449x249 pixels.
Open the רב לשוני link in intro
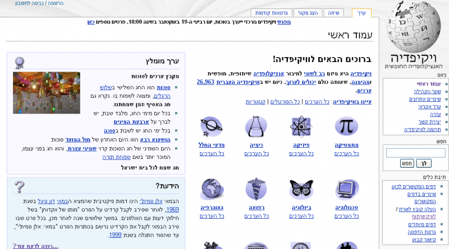pyautogui.click(x=314, y=74)
